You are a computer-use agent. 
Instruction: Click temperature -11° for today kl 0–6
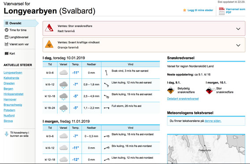(x=76, y=73)
